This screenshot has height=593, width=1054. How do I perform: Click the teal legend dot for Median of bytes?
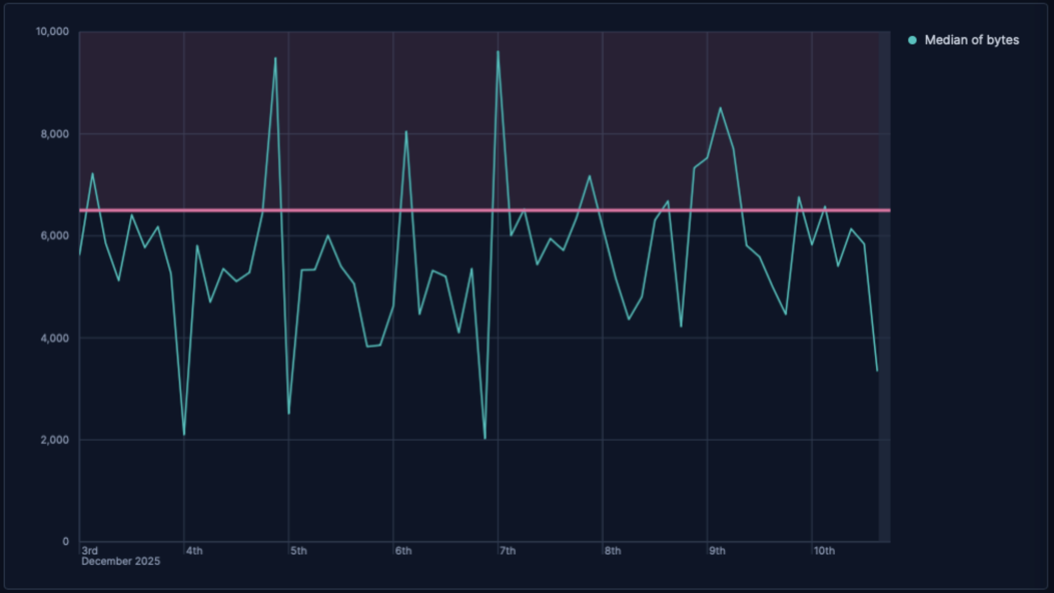pyautogui.click(x=912, y=39)
